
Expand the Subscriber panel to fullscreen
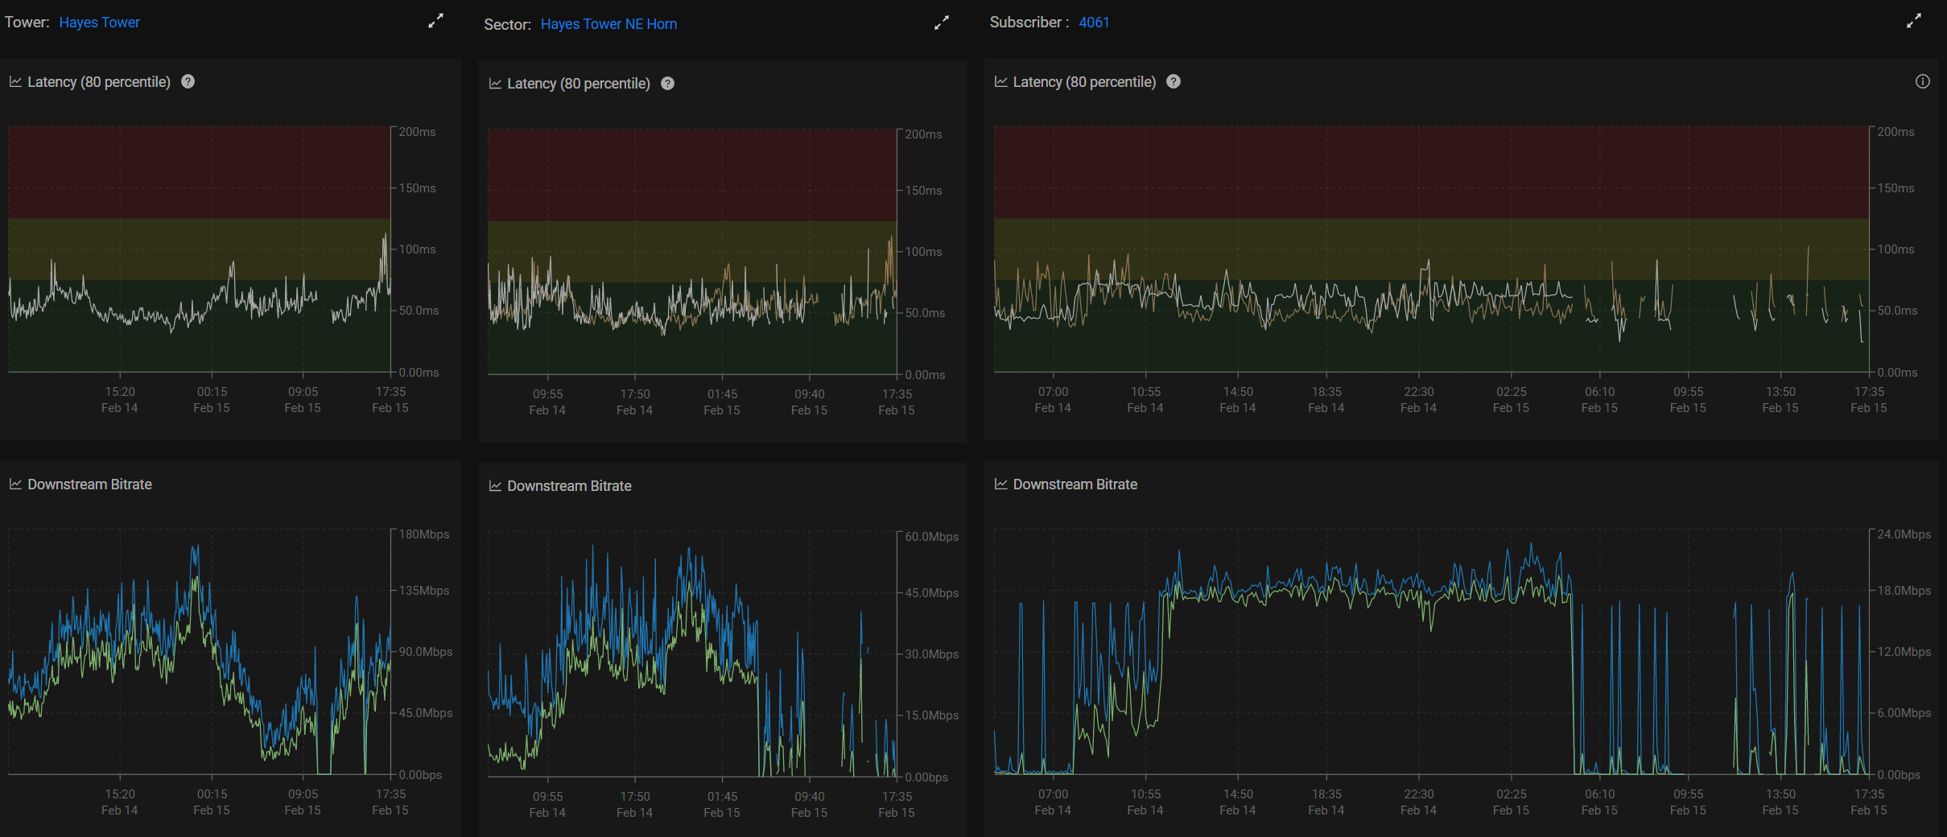click(x=1913, y=22)
